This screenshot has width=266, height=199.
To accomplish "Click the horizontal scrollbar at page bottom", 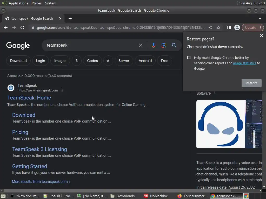I will (x=117, y=190).
